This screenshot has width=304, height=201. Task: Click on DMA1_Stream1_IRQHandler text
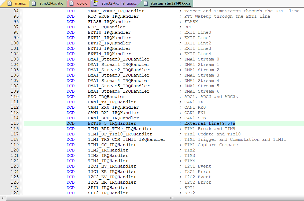pyautogui.click(x=119, y=65)
